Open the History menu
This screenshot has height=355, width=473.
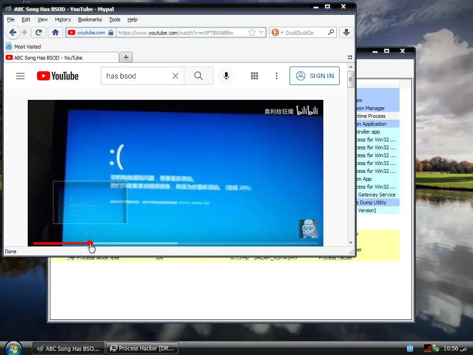point(63,19)
